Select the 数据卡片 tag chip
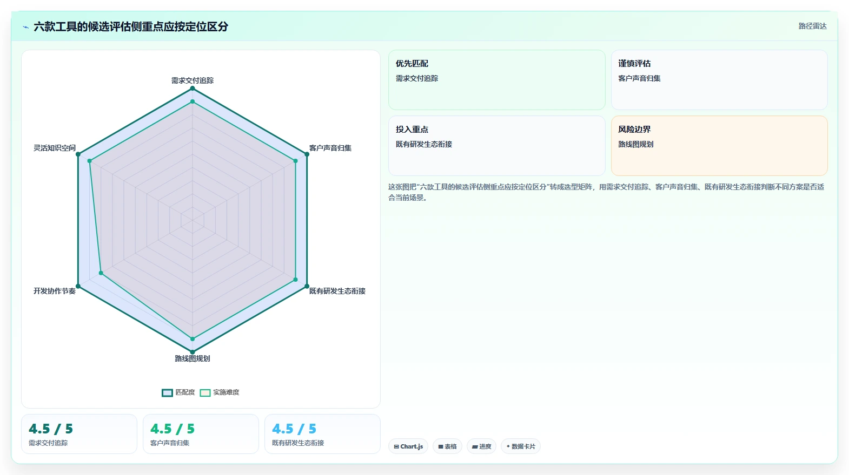The image size is (849, 475). coord(520,446)
